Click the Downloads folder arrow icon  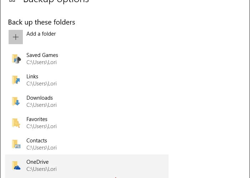click(x=16, y=101)
